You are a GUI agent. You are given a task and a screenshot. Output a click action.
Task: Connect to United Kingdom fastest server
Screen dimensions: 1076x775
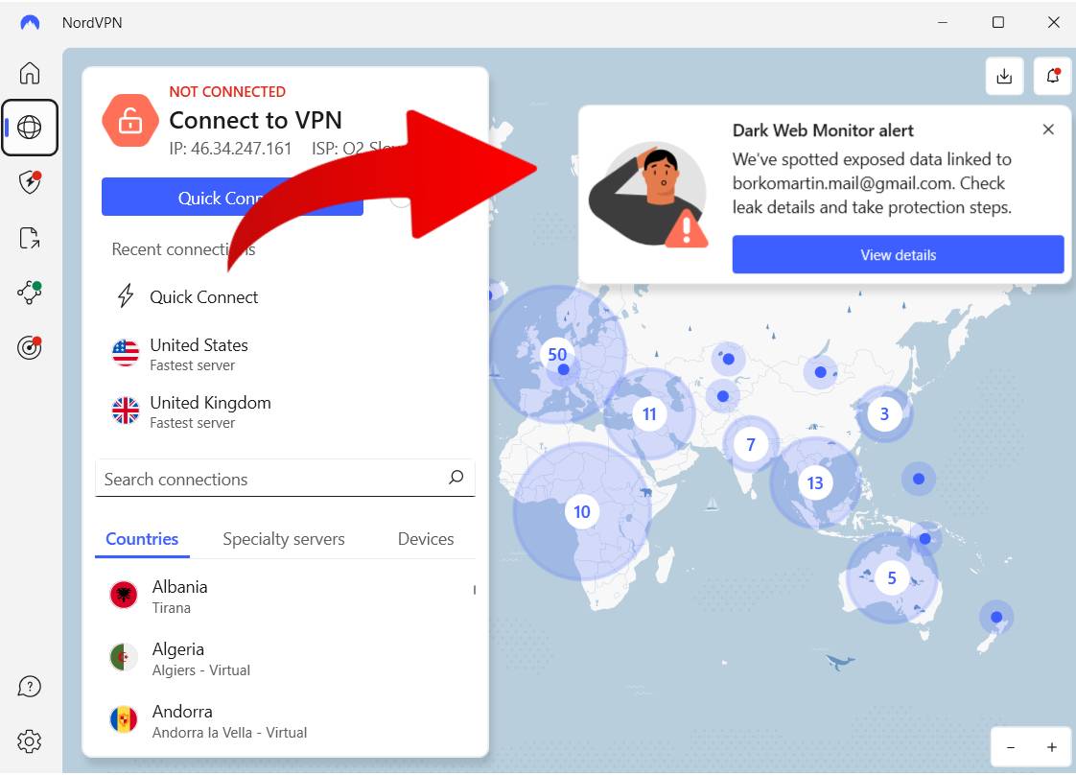click(x=285, y=411)
